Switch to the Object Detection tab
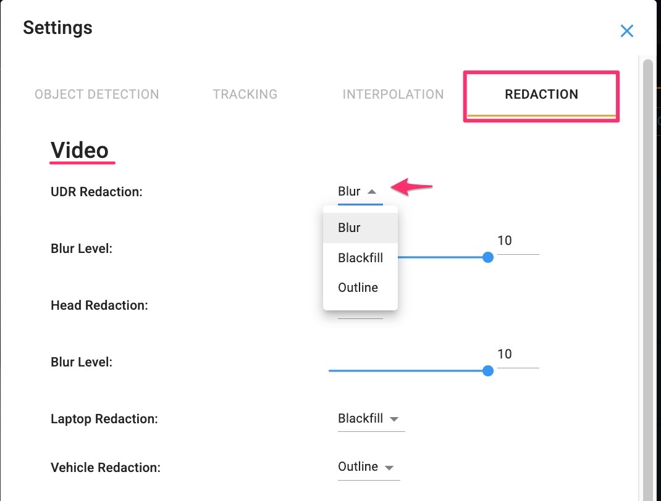The width and height of the screenshot is (661, 501). coord(97,94)
